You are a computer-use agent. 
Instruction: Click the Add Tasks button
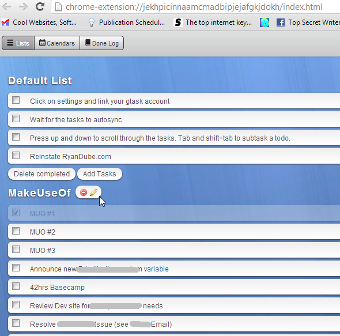click(x=100, y=174)
